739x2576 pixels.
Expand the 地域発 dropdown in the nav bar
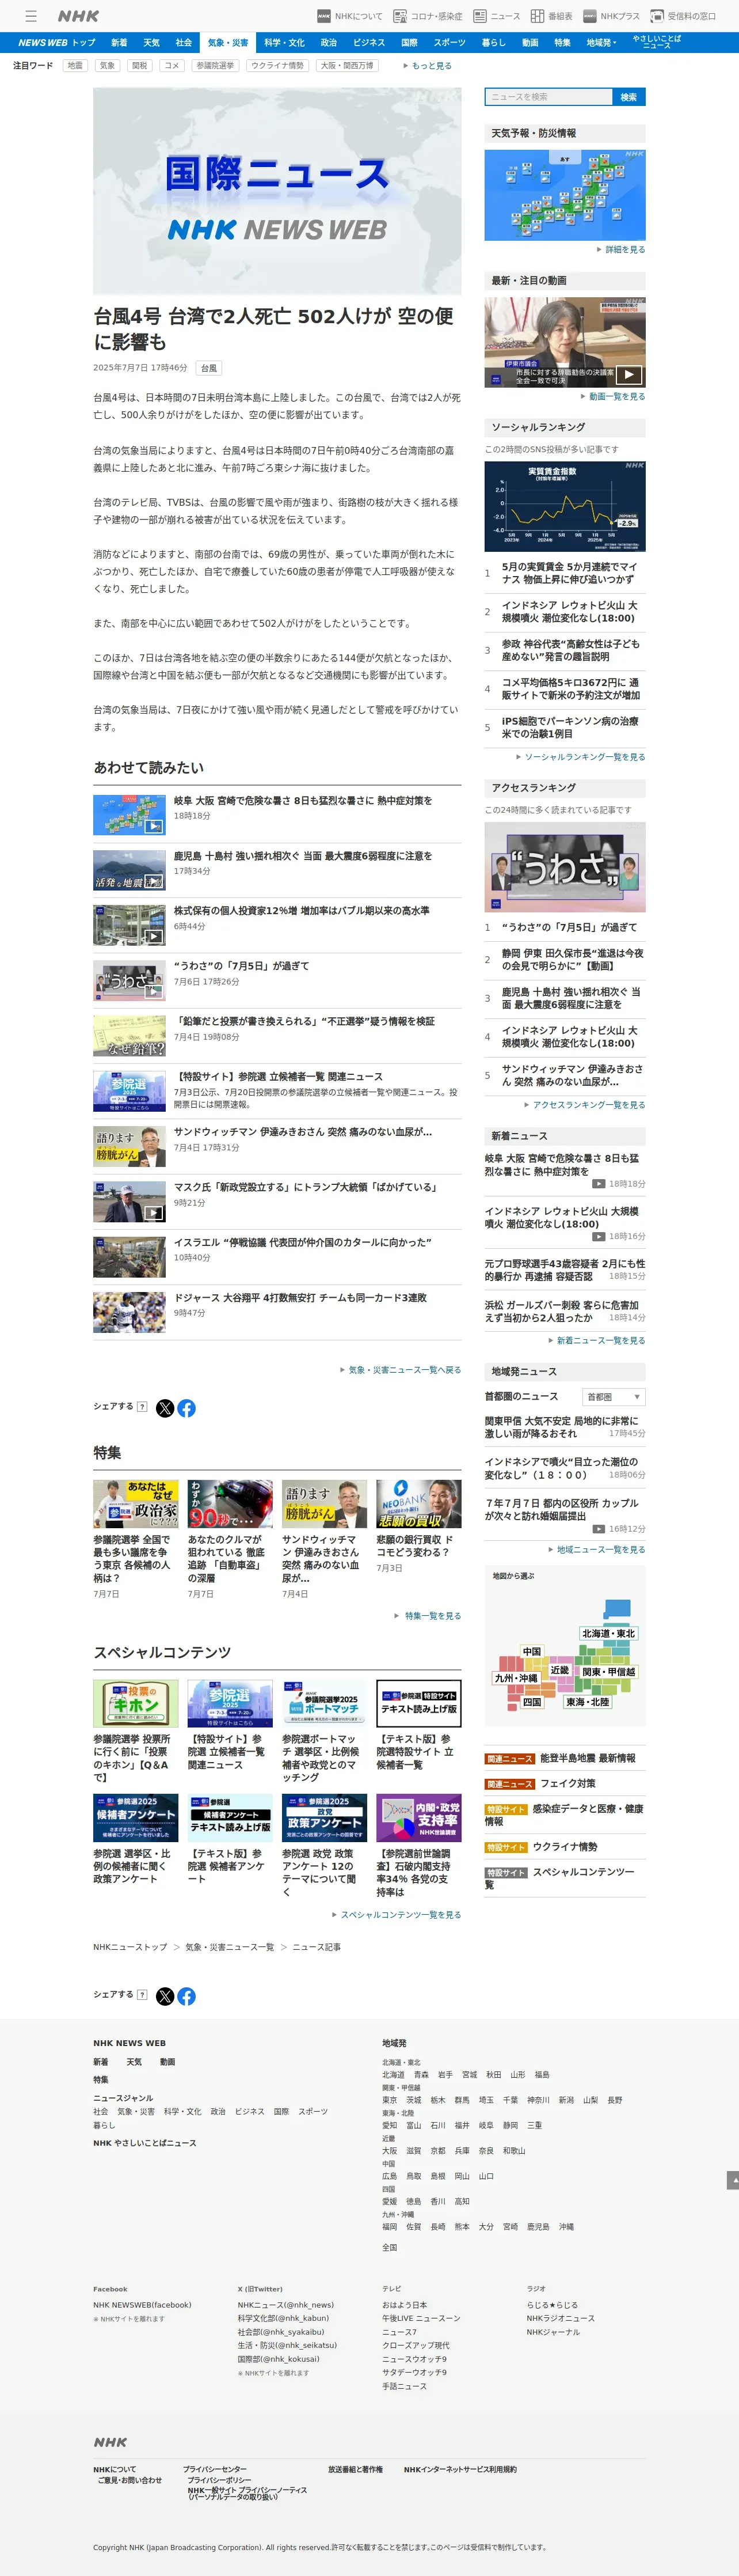coord(601,43)
